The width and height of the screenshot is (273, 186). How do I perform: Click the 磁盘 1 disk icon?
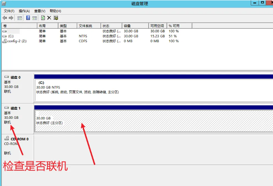tap(7, 108)
